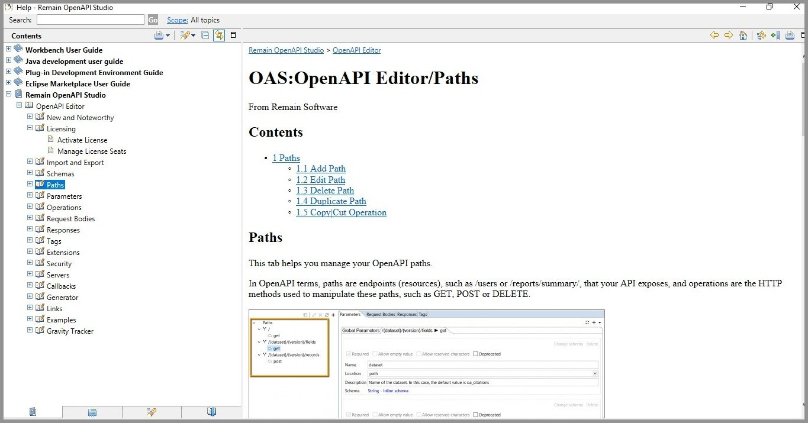This screenshot has width=808, height=423.
Task: Click the Generator topic icon
Action: point(40,297)
